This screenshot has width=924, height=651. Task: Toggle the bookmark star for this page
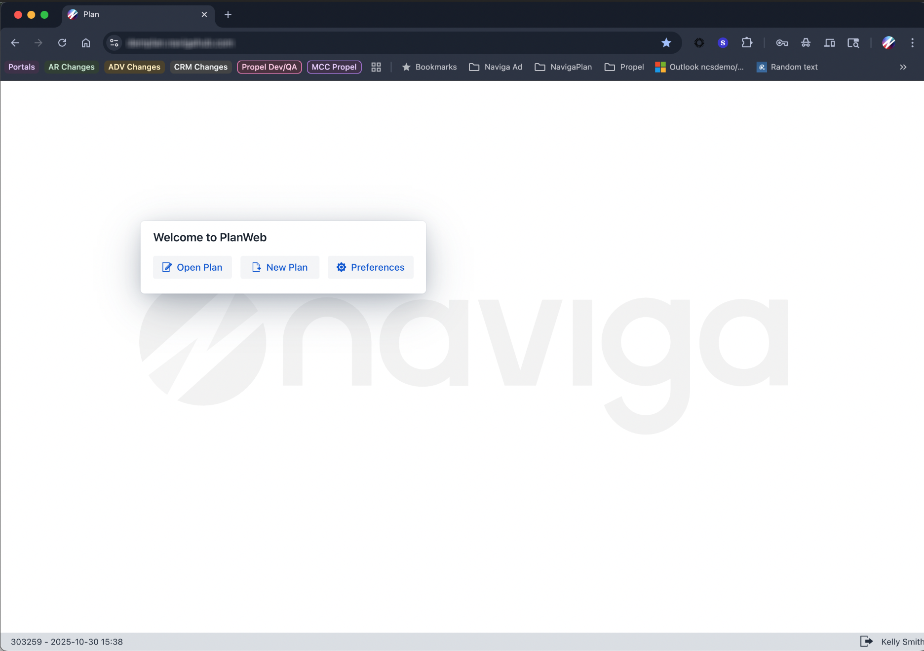(x=666, y=43)
